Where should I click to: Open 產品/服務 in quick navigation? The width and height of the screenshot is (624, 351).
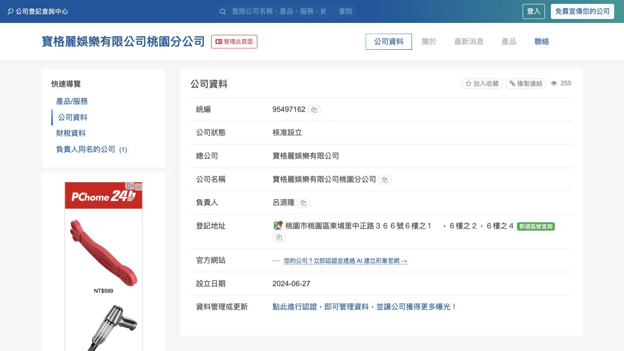[x=72, y=101]
